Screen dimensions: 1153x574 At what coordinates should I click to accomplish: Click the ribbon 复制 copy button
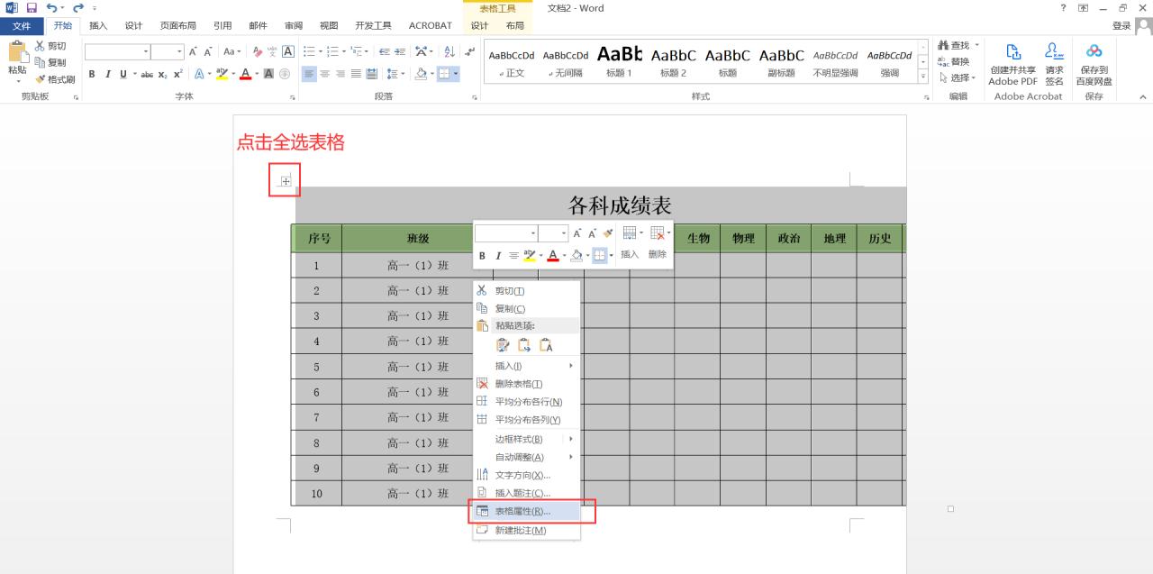click(x=50, y=62)
